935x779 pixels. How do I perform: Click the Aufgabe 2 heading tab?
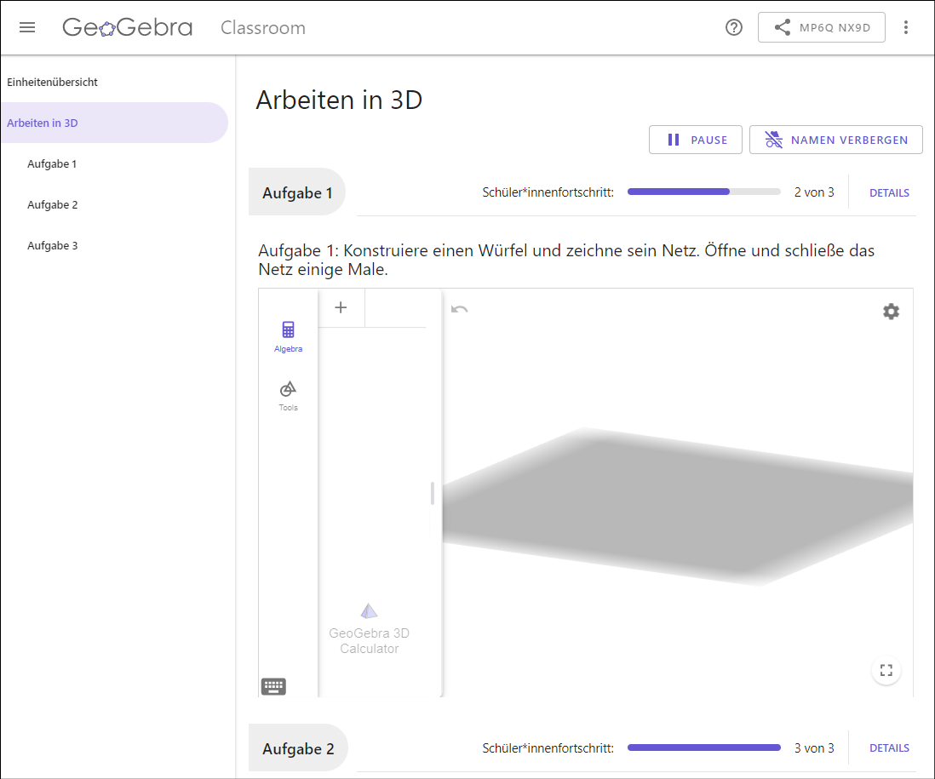[297, 748]
